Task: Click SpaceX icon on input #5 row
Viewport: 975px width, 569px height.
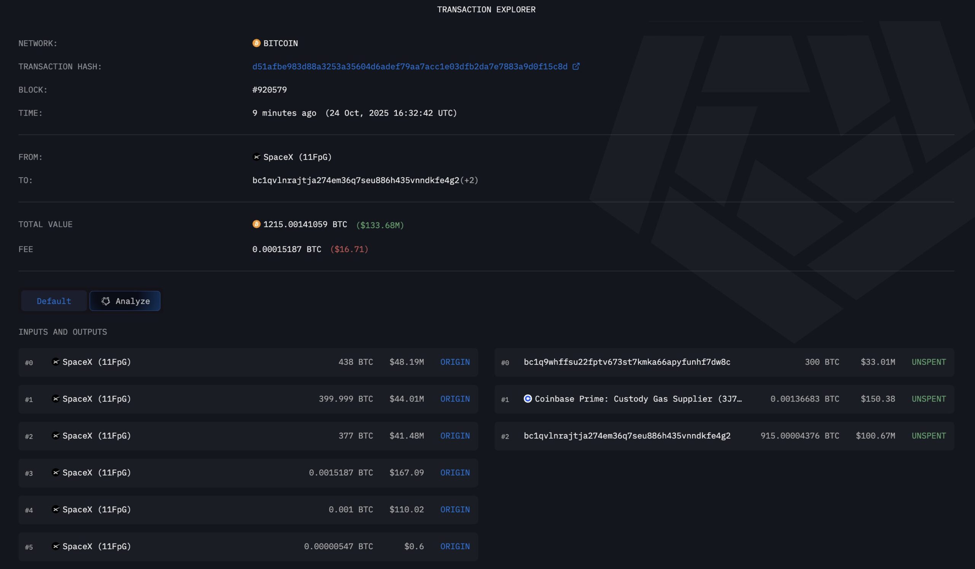Action: click(56, 546)
